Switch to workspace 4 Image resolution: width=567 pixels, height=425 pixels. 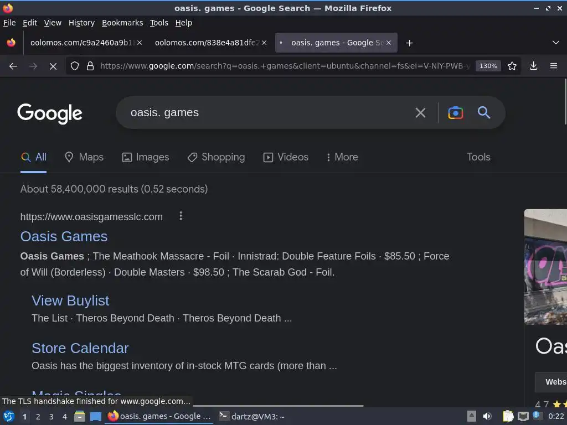(x=65, y=417)
